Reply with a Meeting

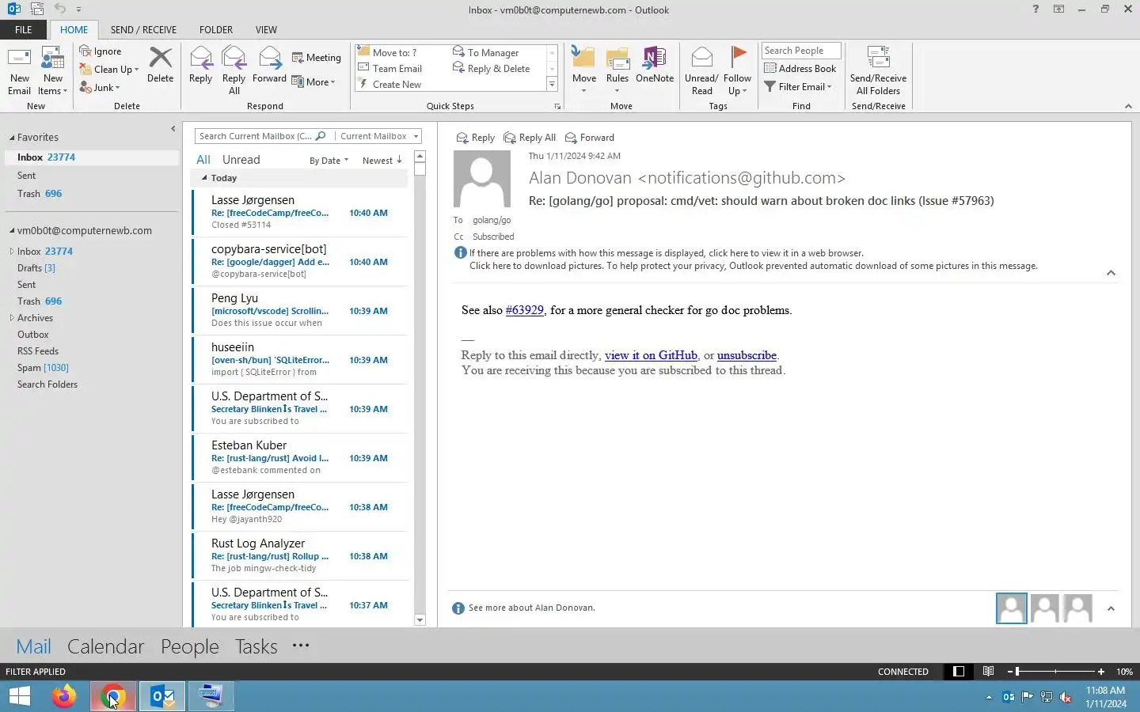(x=316, y=58)
